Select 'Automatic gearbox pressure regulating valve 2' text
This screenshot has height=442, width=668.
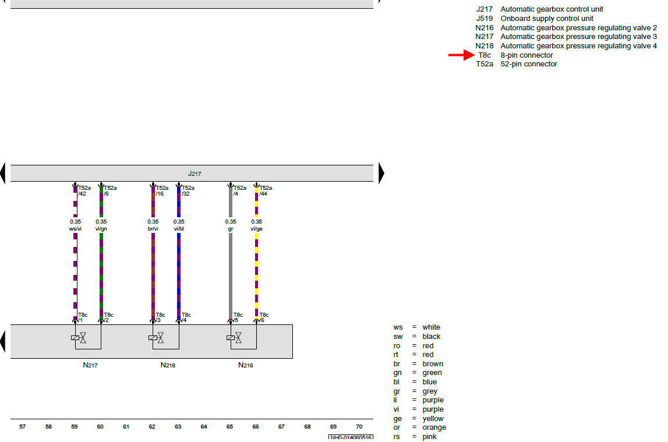pos(578,28)
